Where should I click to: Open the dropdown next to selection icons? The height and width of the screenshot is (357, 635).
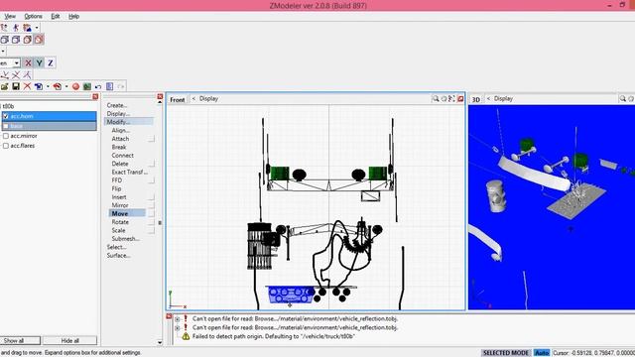coord(37,28)
